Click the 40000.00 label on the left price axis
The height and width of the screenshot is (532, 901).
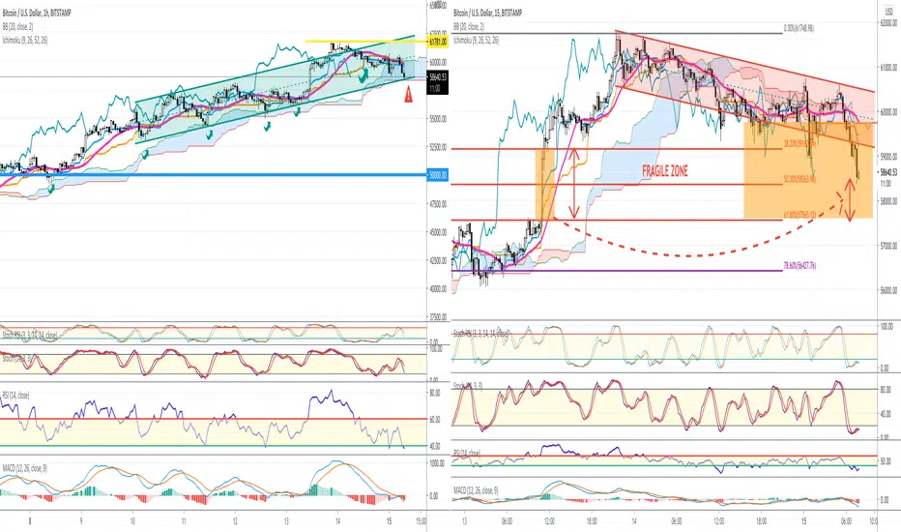pos(438,288)
